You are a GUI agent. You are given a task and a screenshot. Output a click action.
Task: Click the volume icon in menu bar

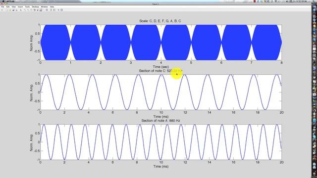click(x=287, y=1)
